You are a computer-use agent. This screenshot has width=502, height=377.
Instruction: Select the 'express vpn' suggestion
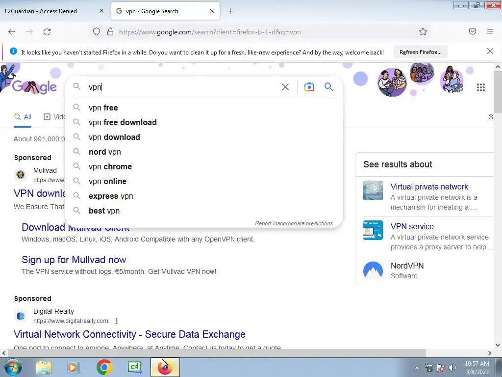pyautogui.click(x=204, y=196)
